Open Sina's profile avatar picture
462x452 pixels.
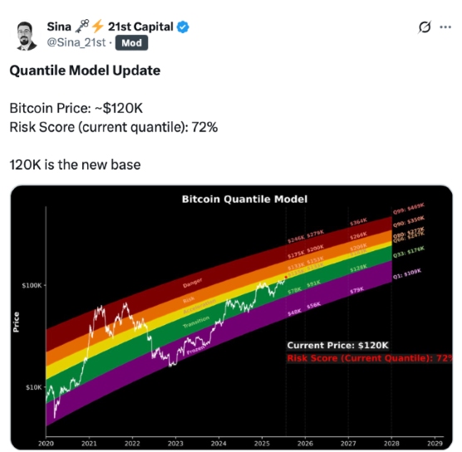[27, 36]
